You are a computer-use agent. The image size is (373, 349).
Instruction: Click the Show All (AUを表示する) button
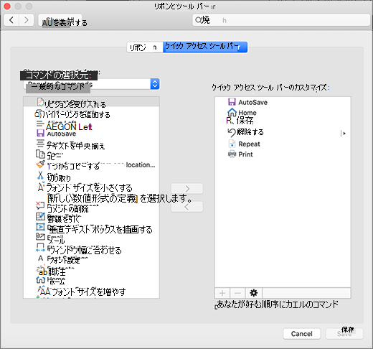click(x=60, y=20)
